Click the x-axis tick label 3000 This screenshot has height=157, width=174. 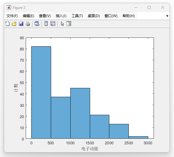148,143
